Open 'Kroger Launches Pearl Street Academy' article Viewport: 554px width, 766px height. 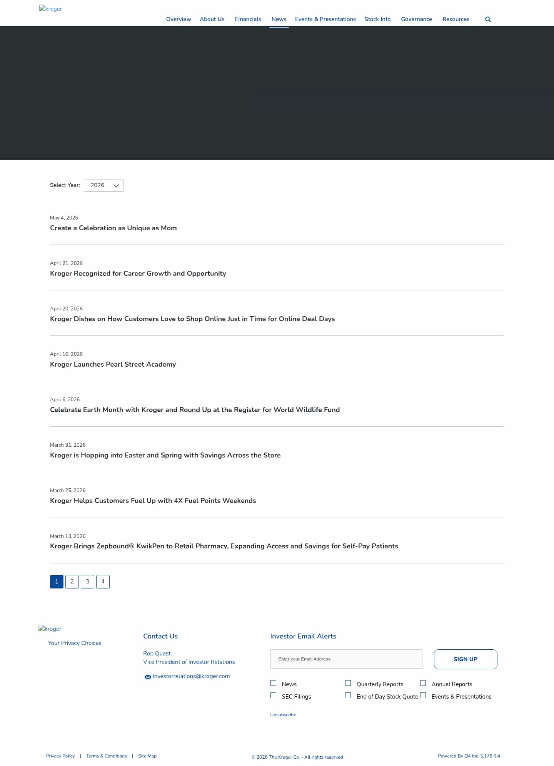[113, 364]
